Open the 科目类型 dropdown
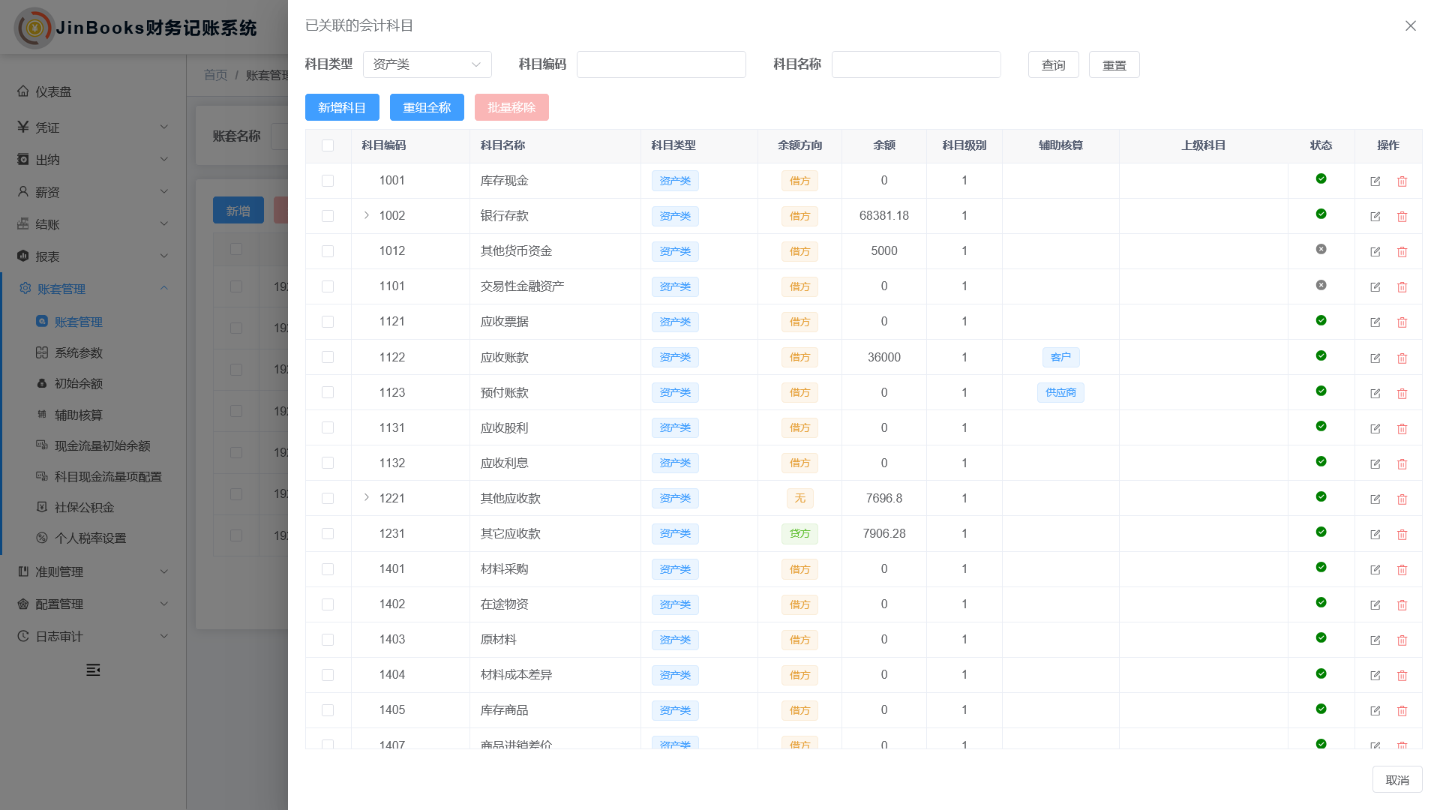 [x=427, y=64]
